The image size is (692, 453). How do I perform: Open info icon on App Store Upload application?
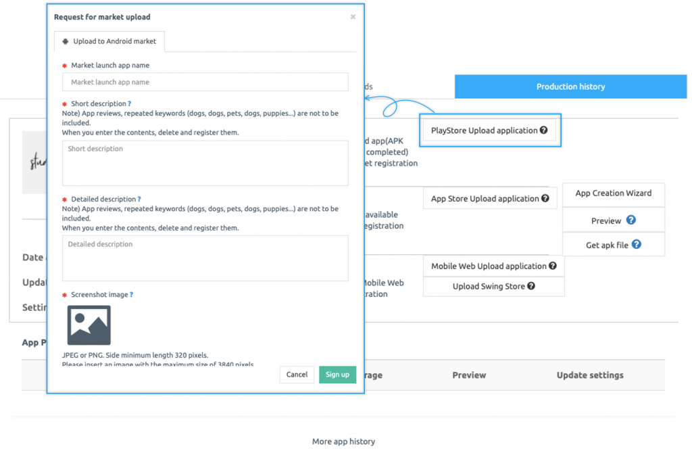click(x=544, y=197)
